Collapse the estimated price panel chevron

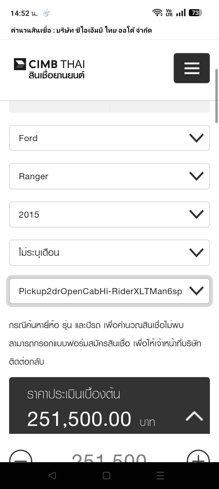click(194, 416)
